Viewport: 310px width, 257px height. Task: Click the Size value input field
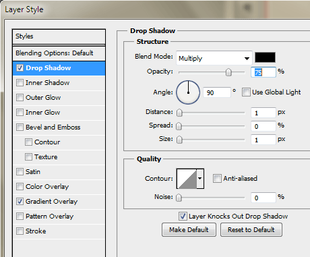[263, 140]
